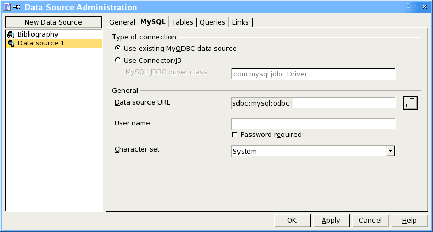Click the Data source 1 database icon
Image resolution: width=433 pixels, height=232 pixels.
11,43
